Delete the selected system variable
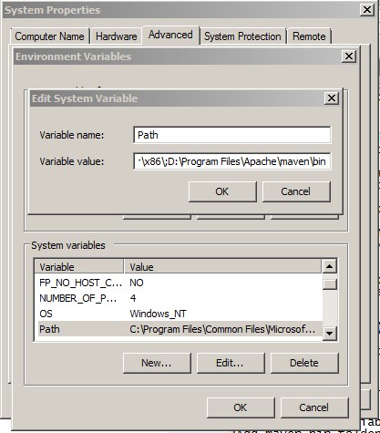 point(304,363)
